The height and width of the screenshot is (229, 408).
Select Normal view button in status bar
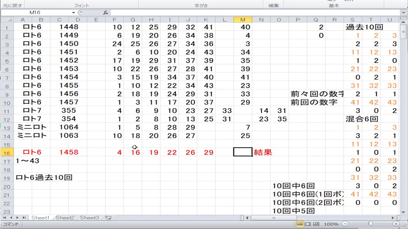tap(300, 224)
